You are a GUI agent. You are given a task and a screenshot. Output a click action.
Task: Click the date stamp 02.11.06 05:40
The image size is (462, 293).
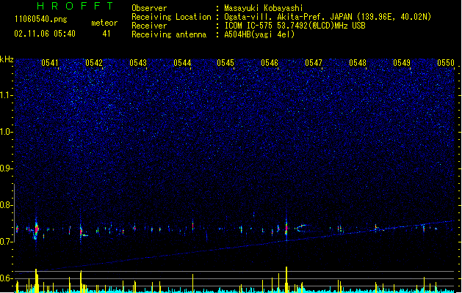(45, 34)
